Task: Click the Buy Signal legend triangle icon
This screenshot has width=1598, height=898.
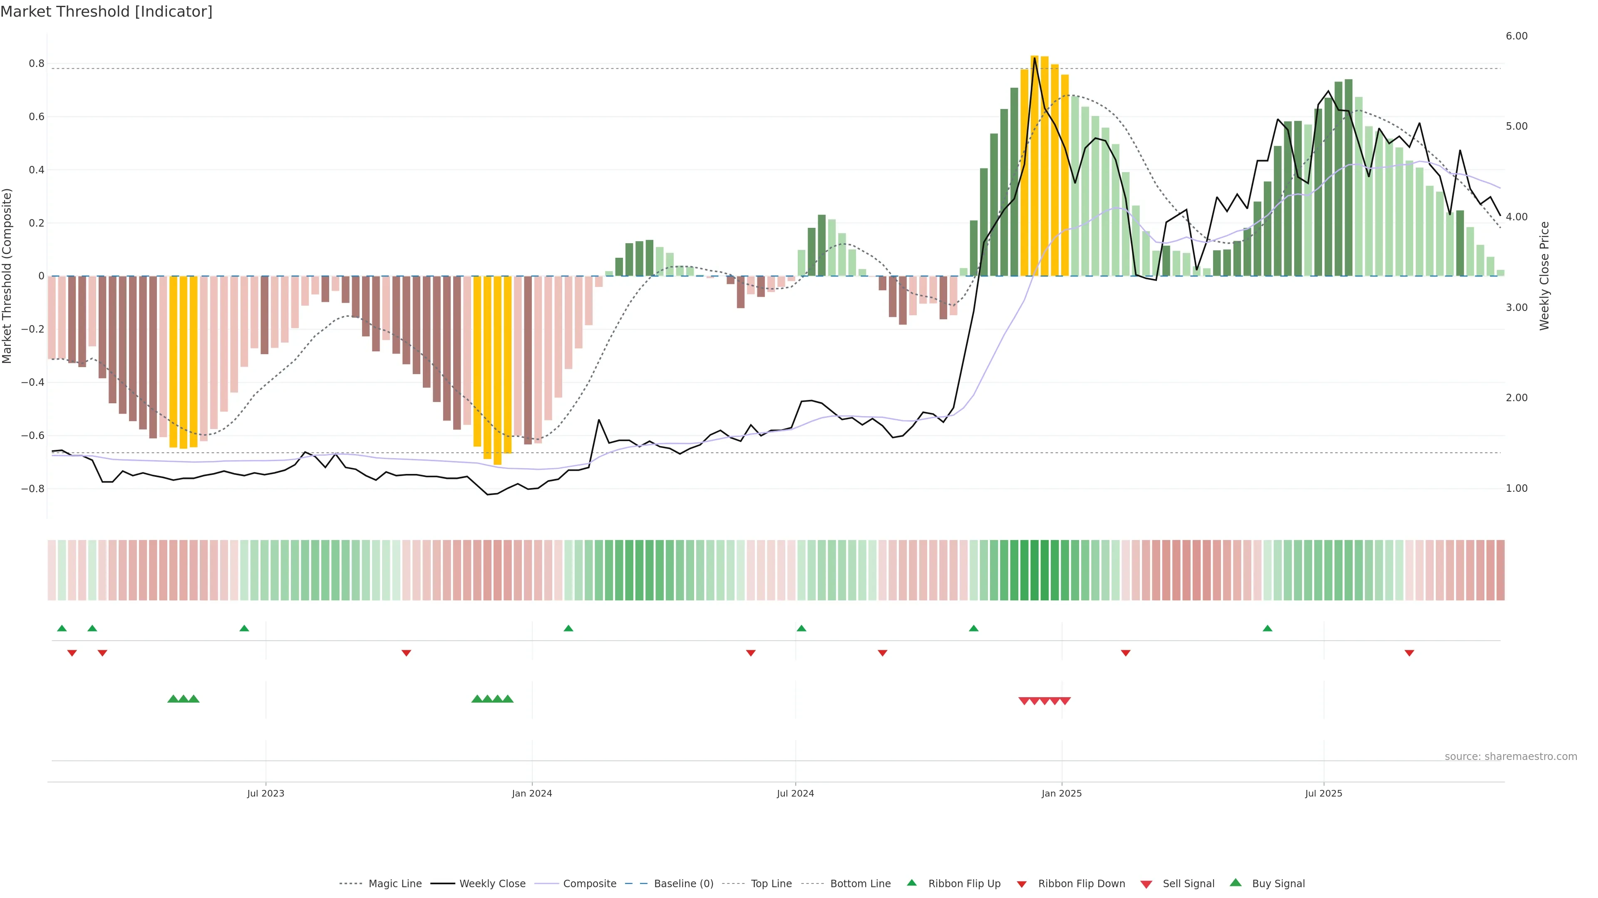Action: pyautogui.click(x=1235, y=883)
